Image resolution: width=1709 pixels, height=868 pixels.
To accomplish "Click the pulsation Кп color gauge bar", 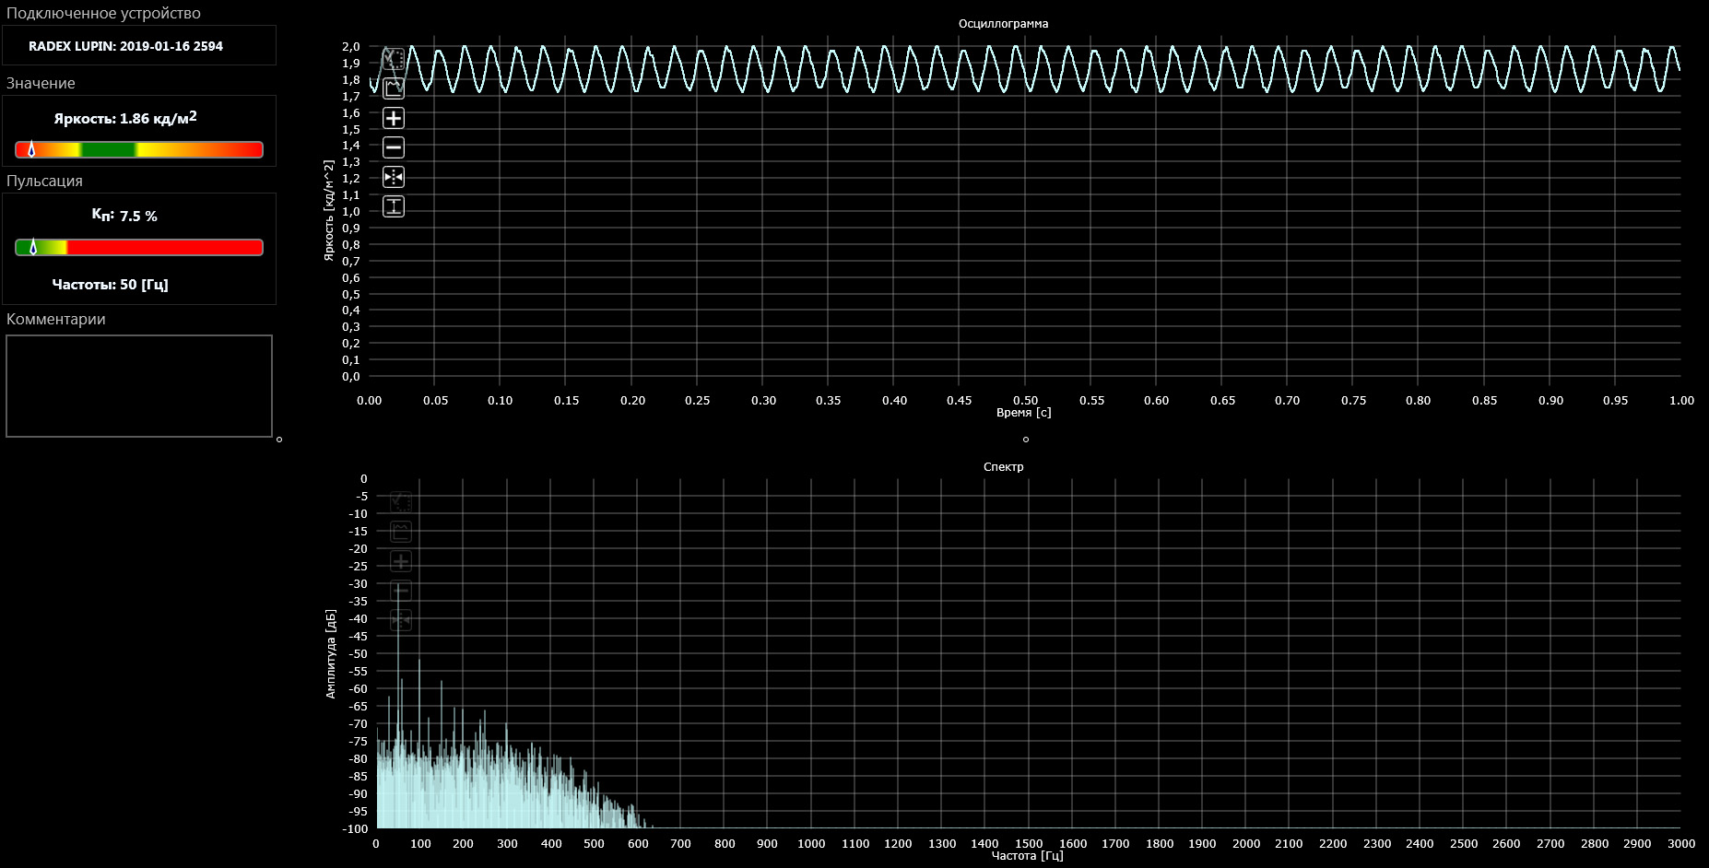I will click(x=139, y=247).
